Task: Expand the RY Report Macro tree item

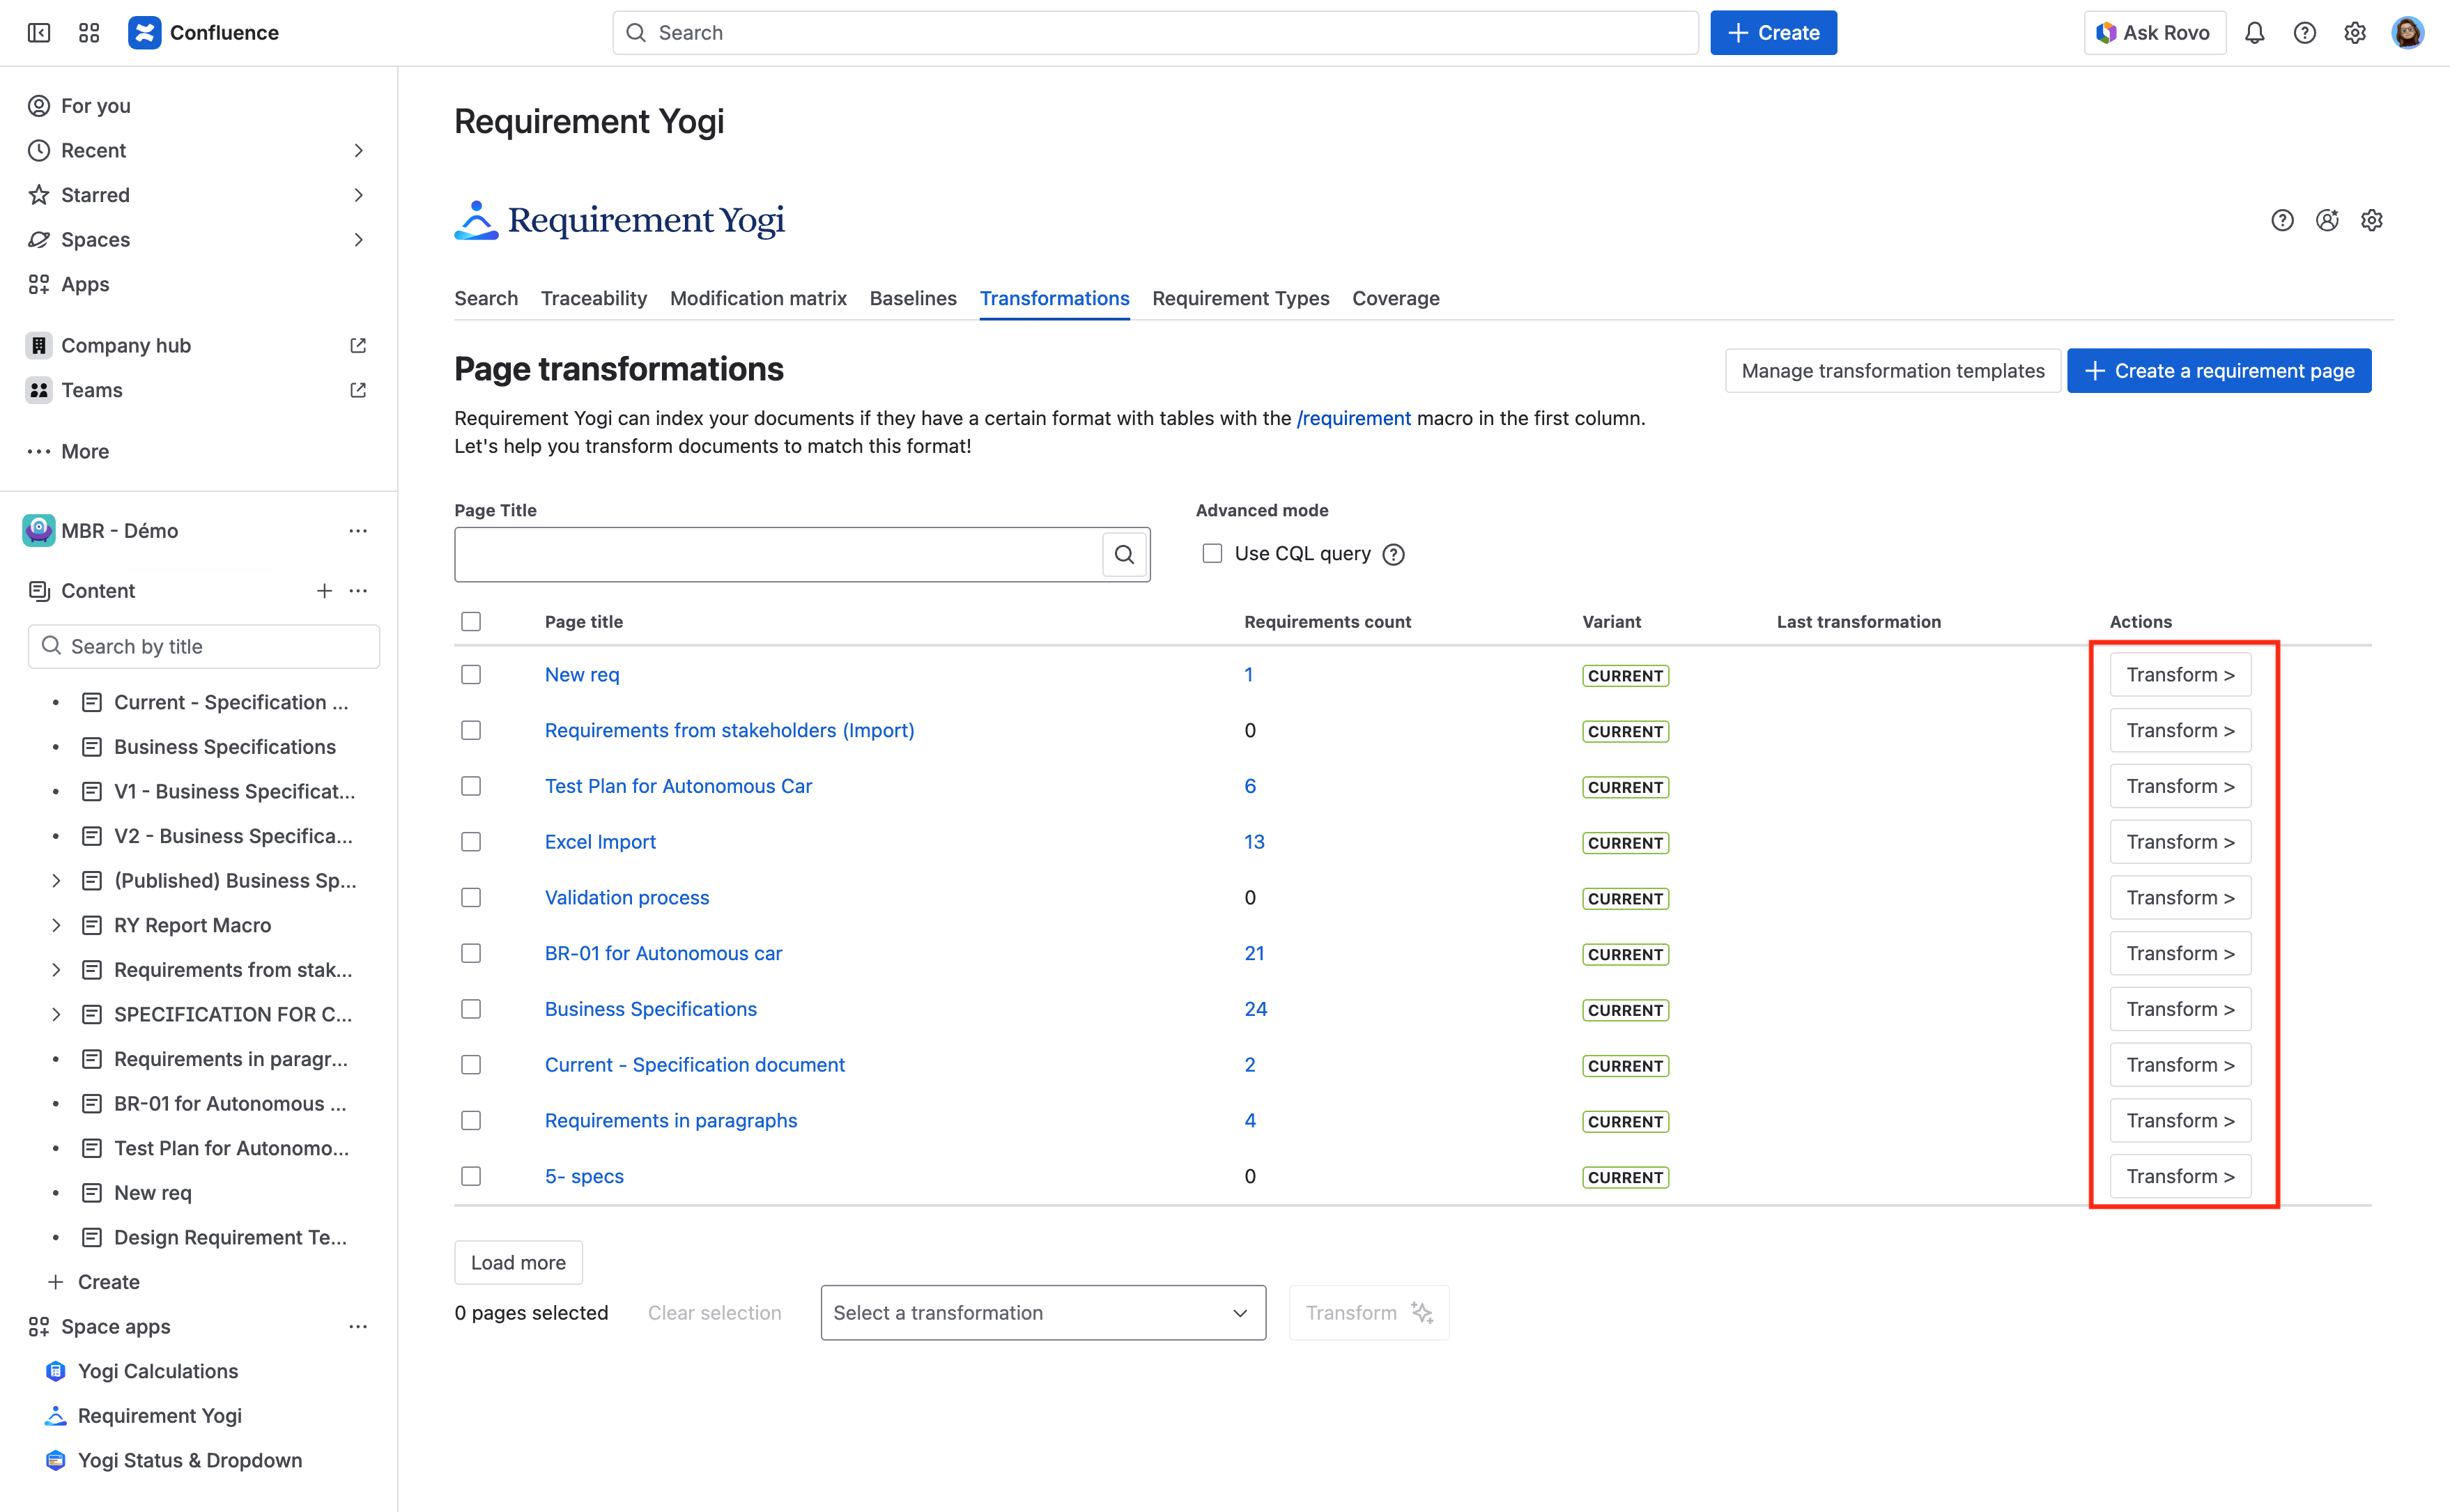Action: pos(56,925)
